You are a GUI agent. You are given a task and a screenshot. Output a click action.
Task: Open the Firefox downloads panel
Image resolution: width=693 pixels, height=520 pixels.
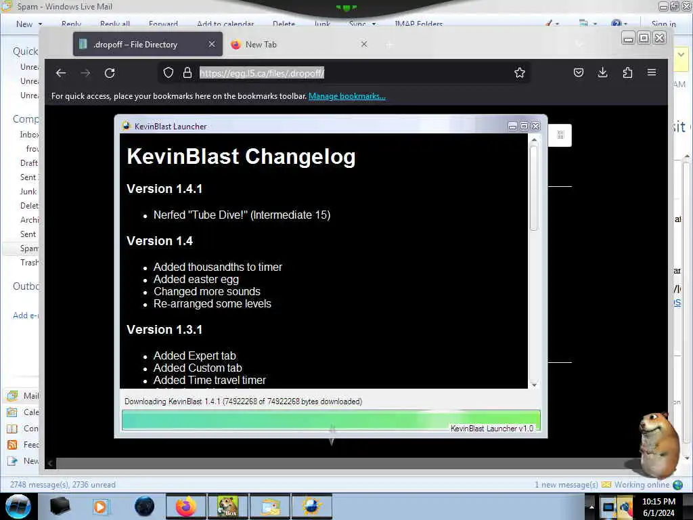tap(603, 72)
